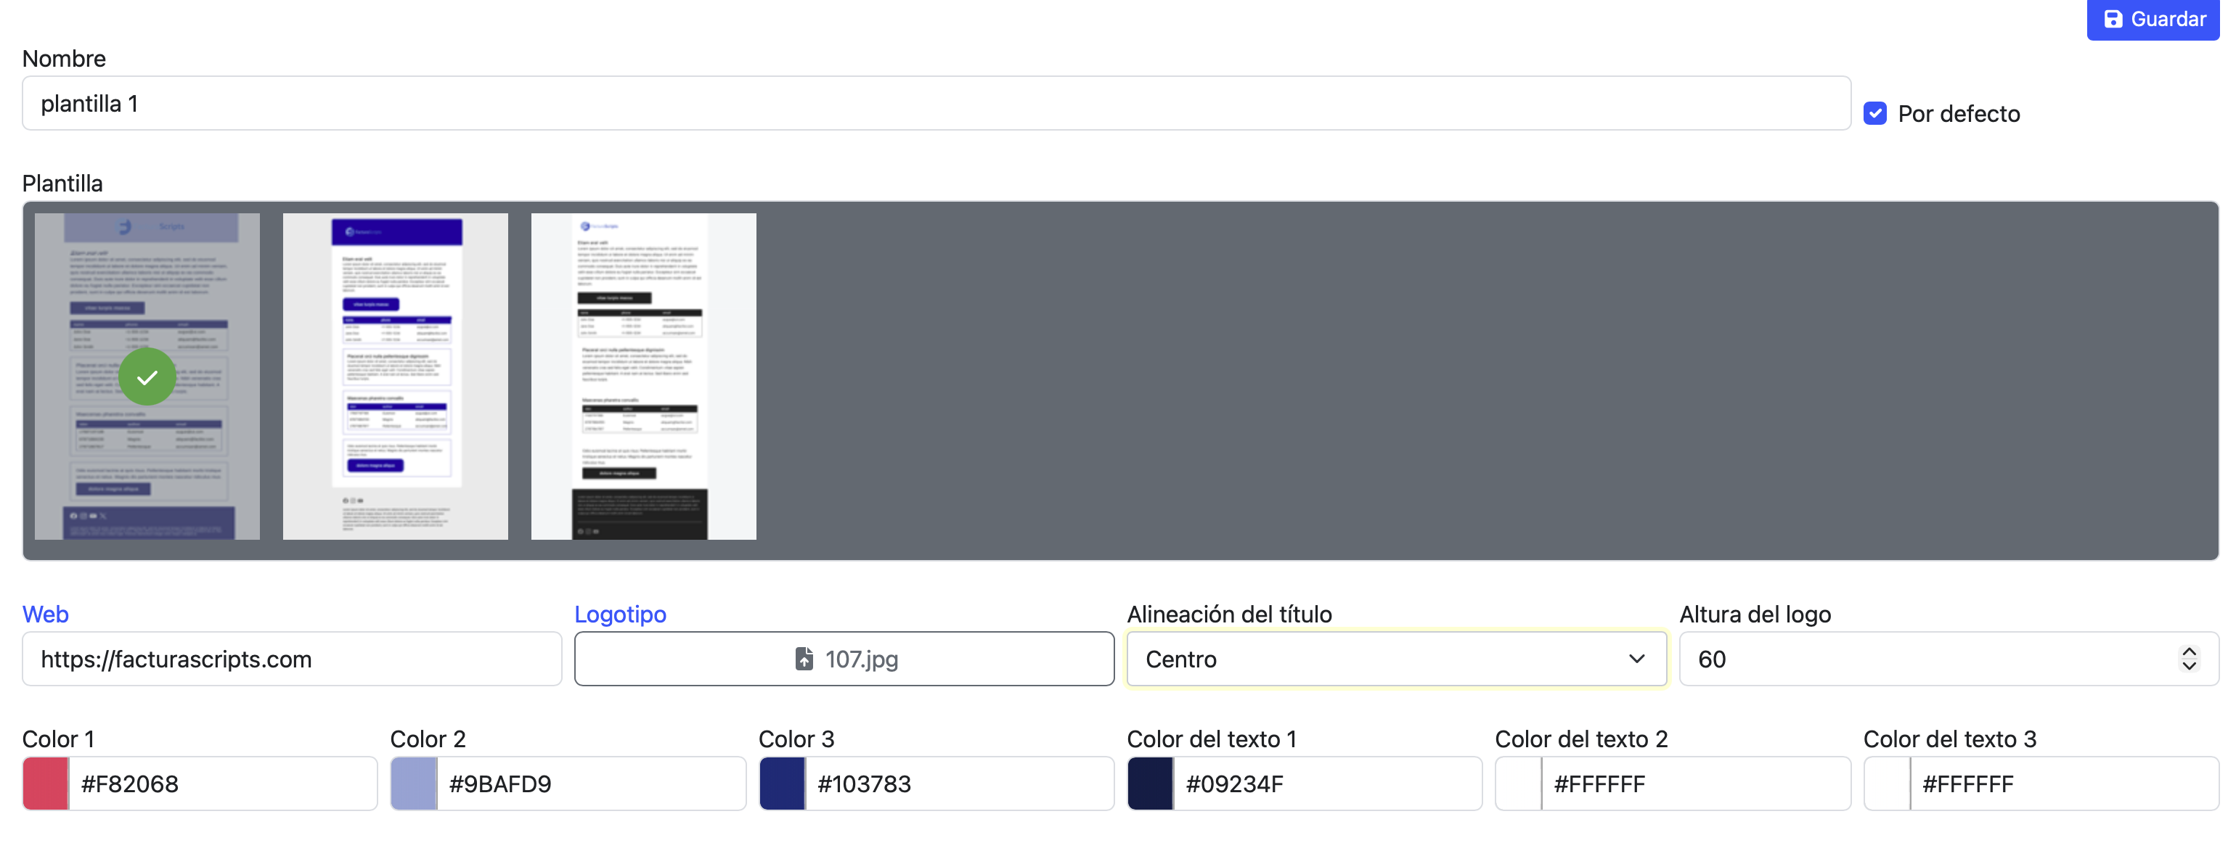
Task: Click the Color 1 label
Action: click(58, 739)
